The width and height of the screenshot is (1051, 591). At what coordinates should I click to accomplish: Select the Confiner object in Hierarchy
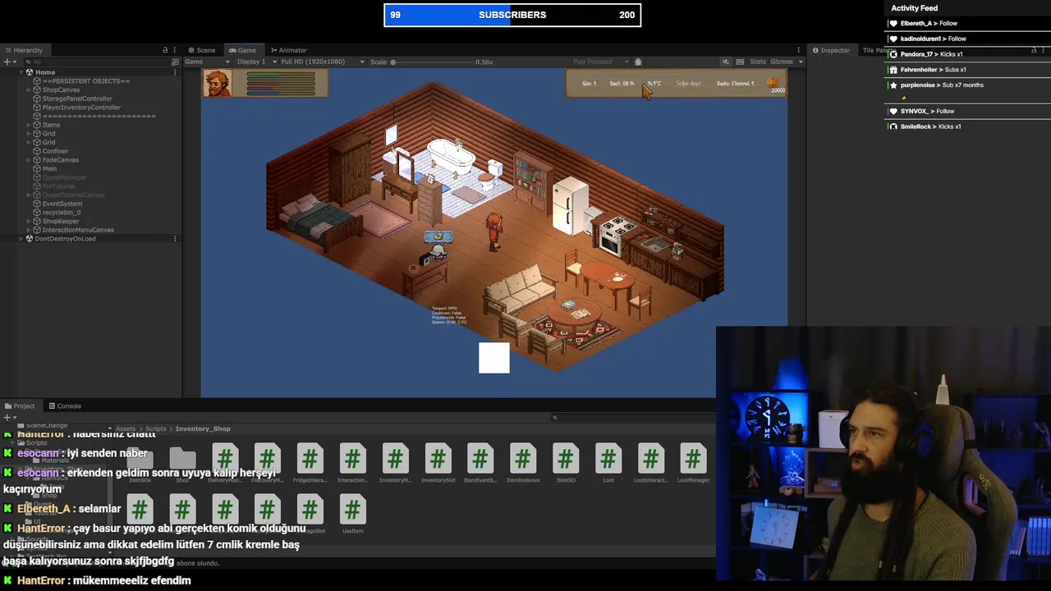click(x=55, y=151)
